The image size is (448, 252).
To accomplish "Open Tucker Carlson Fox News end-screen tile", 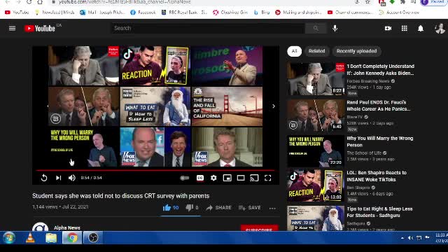I will tap(155, 147).
